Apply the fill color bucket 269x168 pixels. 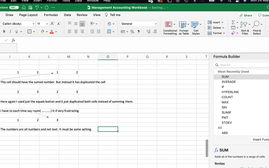(42, 32)
